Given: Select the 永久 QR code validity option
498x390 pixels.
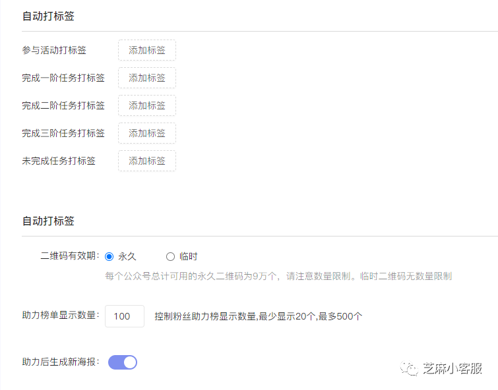Looking at the screenshot, I should click(x=109, y=256).
